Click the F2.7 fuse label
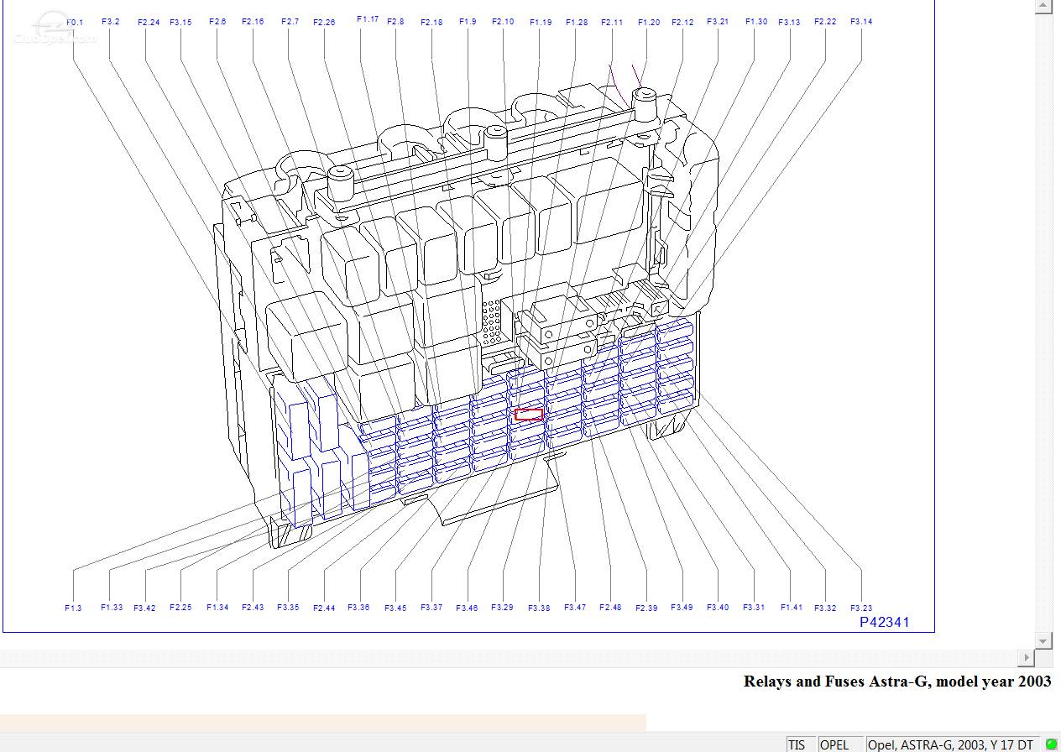Image resolution: width=1061 pixels, height=752 pixels. point(290,22)
